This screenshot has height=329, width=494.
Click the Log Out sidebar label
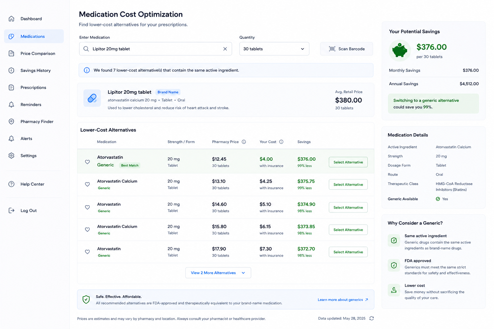29,210
